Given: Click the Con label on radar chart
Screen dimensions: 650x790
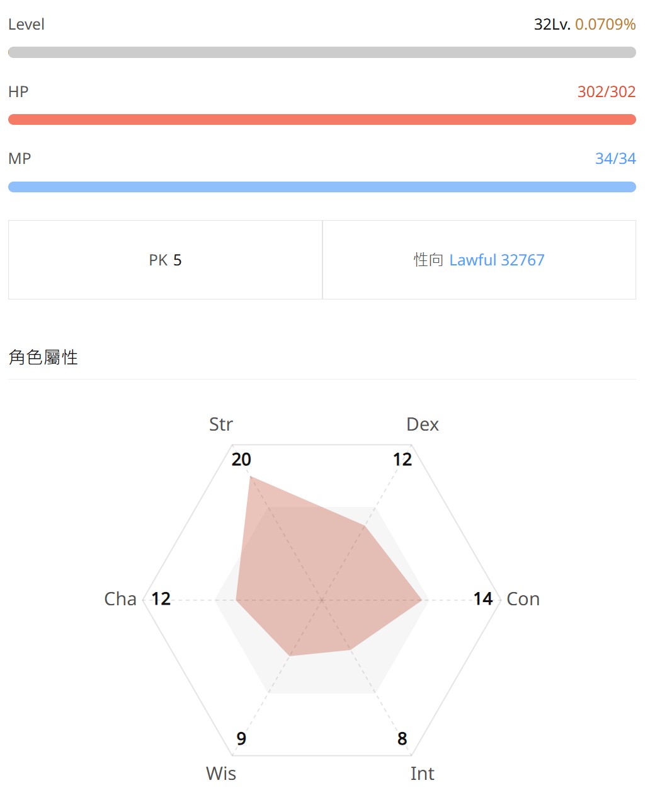Looking at the screenshot, I should 523,599.
